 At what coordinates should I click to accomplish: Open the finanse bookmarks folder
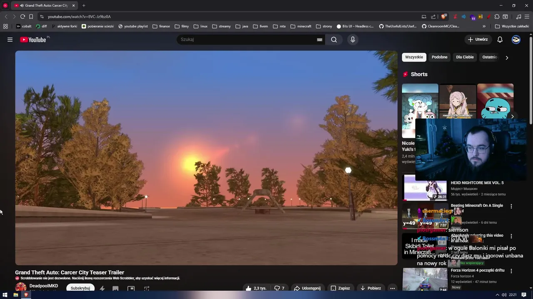click(161, 26)
